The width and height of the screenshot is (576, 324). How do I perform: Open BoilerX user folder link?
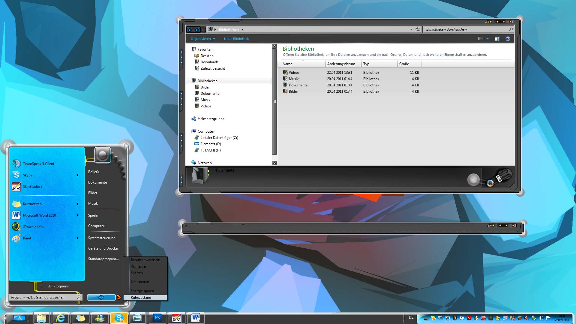tap(94, 172)
